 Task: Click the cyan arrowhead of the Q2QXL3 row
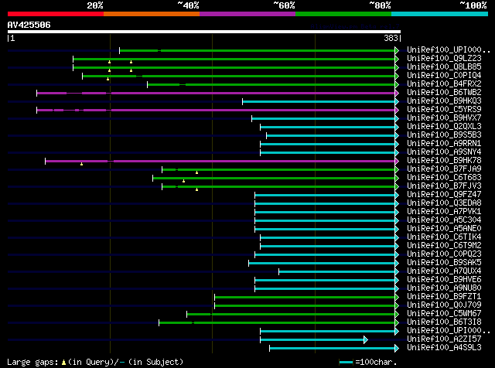click(x=397, y=128)
